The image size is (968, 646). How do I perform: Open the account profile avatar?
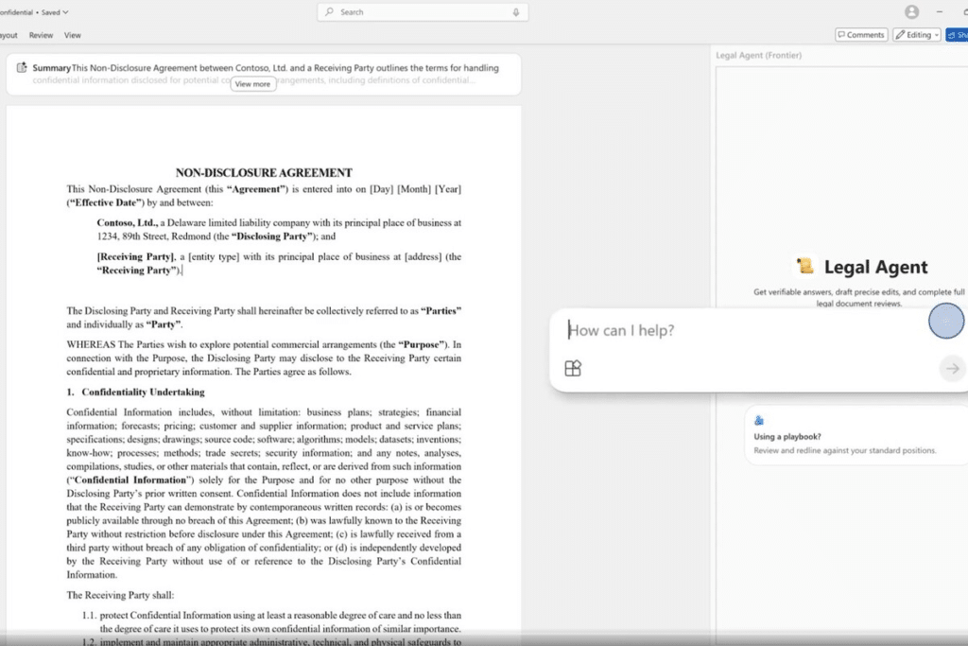(912, 11)
